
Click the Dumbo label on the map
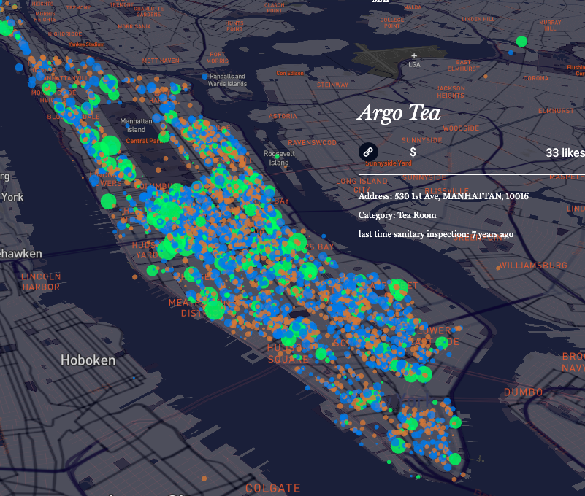523,392
